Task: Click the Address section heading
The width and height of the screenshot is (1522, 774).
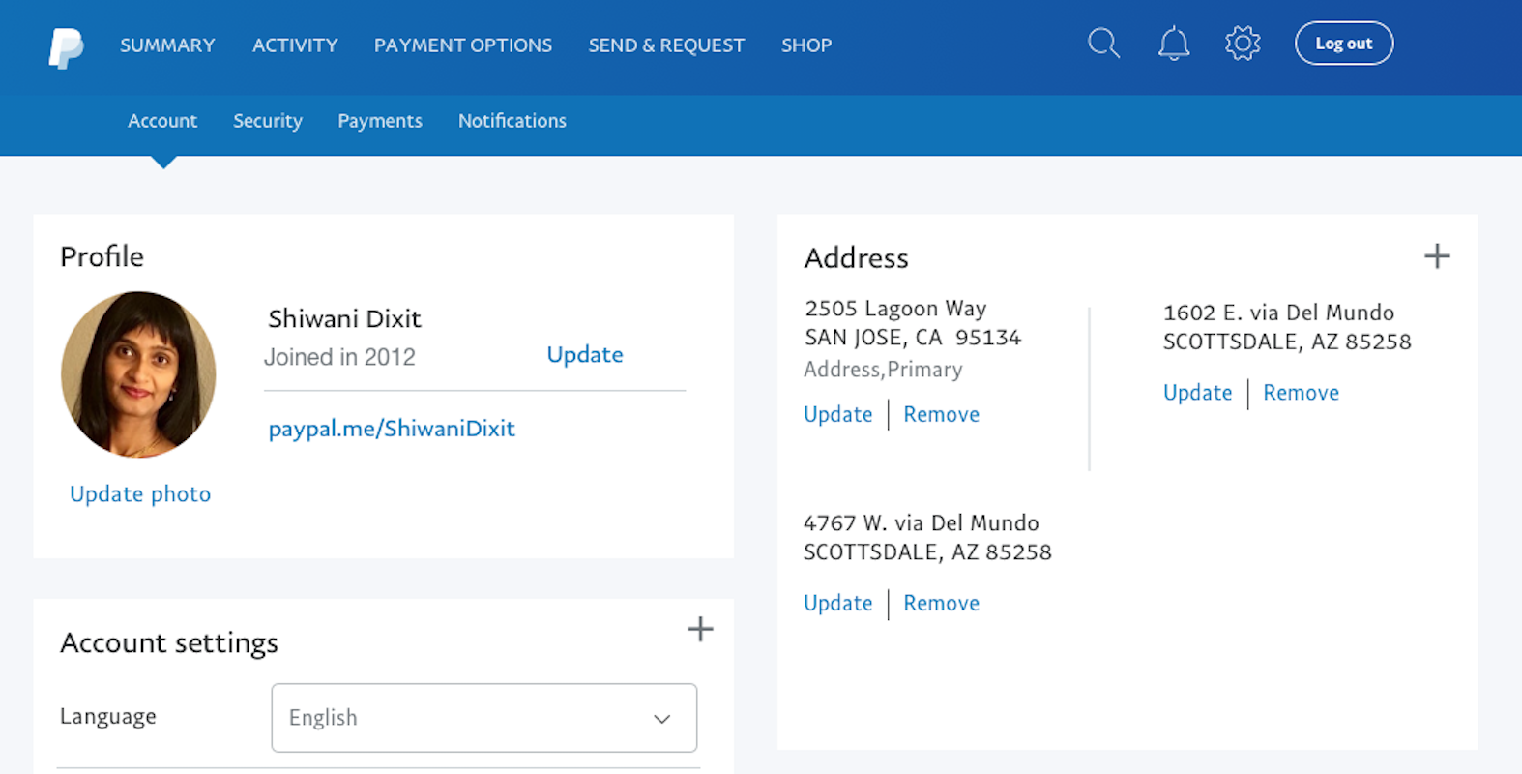Action: click(x=857, y=258)
